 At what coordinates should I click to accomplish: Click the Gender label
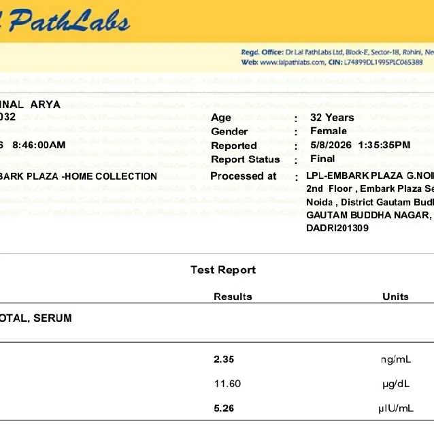pos(229,131)
